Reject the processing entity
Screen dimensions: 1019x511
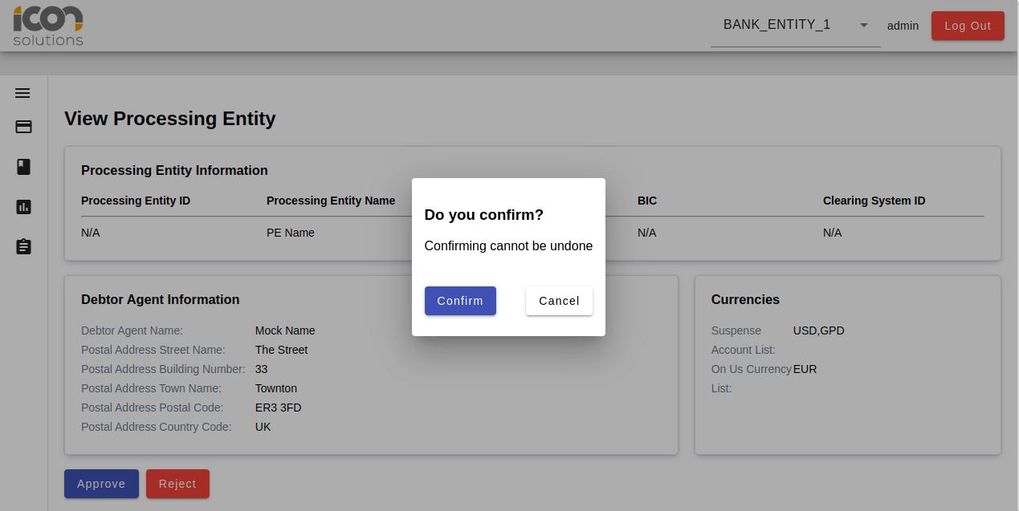tap(177, 484)
